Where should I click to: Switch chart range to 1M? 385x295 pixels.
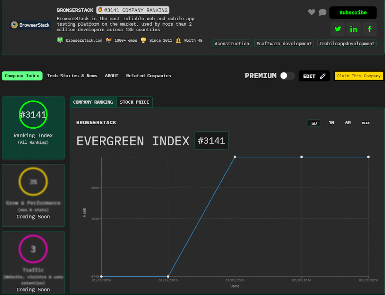click(x=331, y=123)
